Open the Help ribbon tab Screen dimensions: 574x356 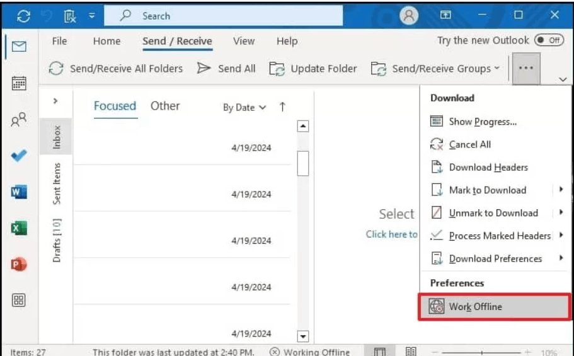287,41
